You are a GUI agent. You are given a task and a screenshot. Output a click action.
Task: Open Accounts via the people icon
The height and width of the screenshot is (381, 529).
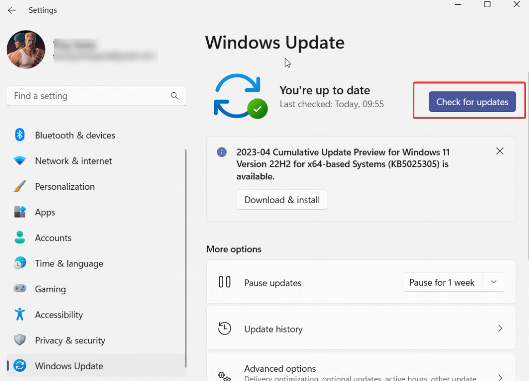click(x=19, y=238)
